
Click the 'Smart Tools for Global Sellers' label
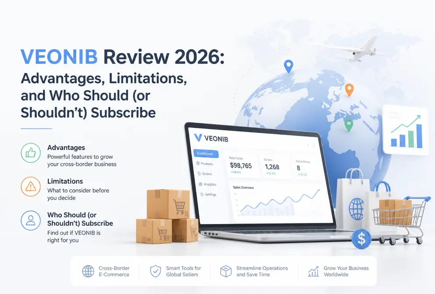(x=183, y=271)
